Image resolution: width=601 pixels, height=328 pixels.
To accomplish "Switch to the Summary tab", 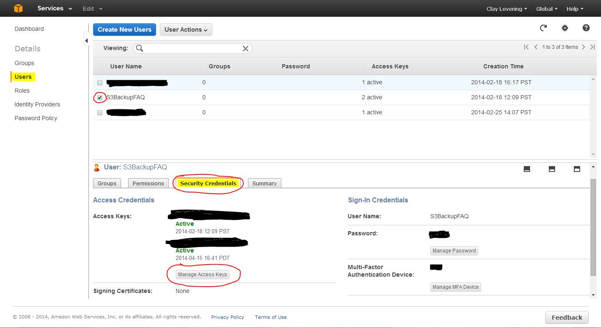I will click(x=265, y=183).
